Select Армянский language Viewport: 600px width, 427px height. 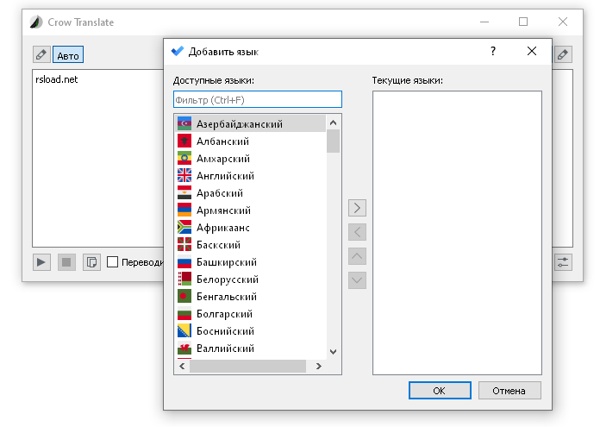pos(251,210)
